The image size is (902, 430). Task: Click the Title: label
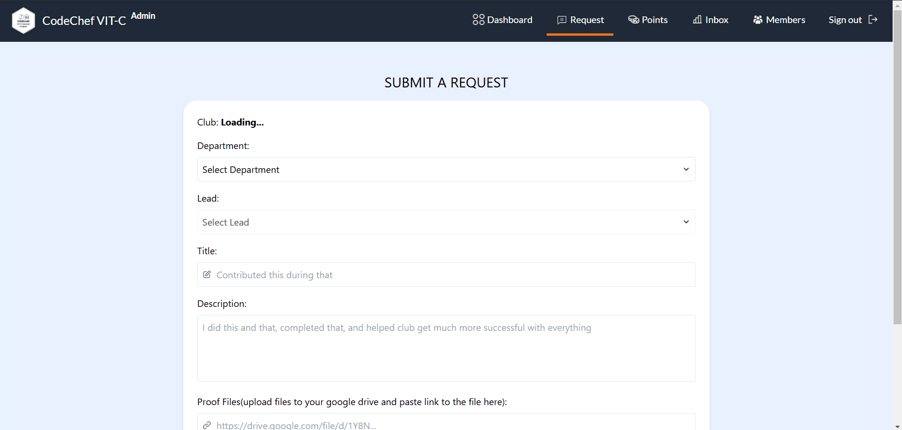point(207,251)
